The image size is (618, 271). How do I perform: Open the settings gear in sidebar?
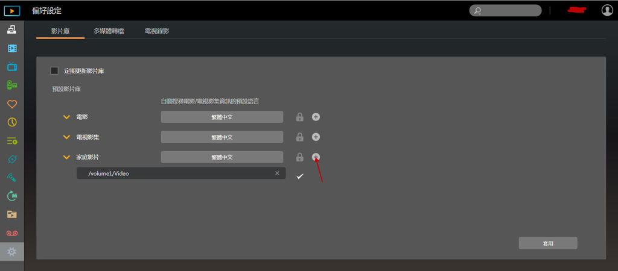point(12,251)
